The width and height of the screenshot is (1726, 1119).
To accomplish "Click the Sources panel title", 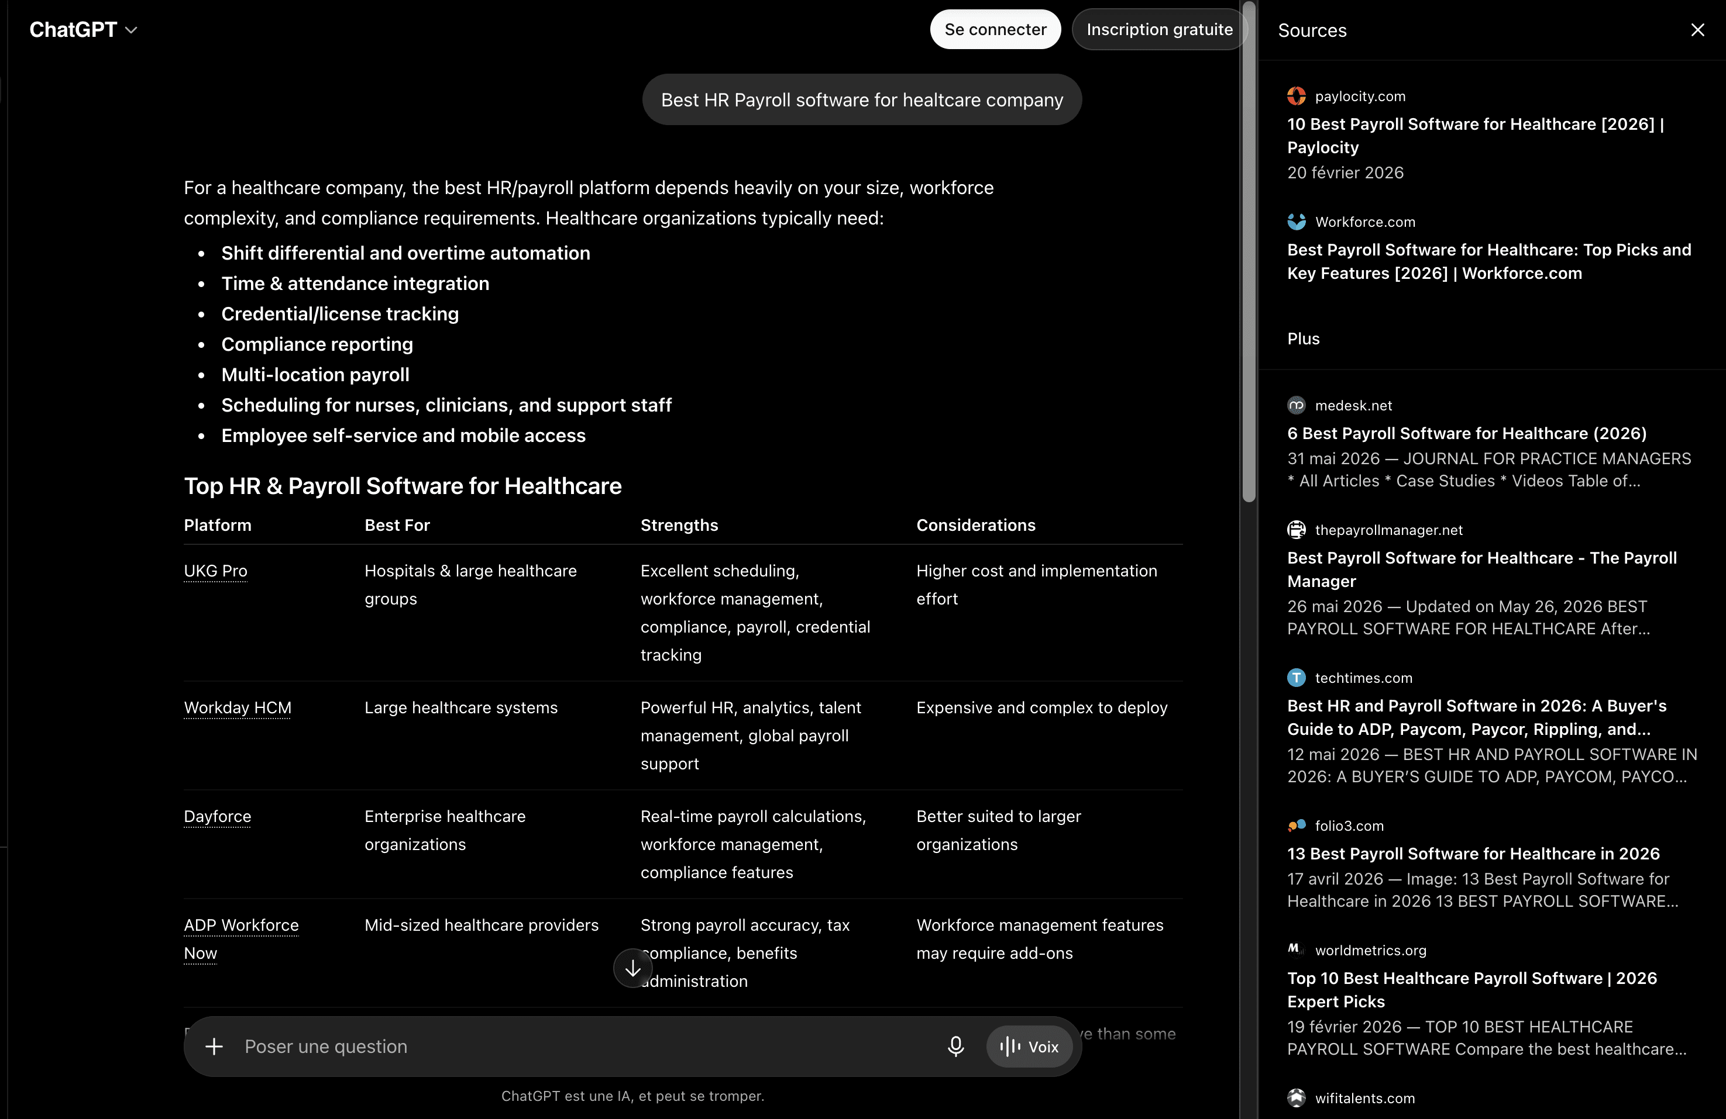I will point(1312,30).
